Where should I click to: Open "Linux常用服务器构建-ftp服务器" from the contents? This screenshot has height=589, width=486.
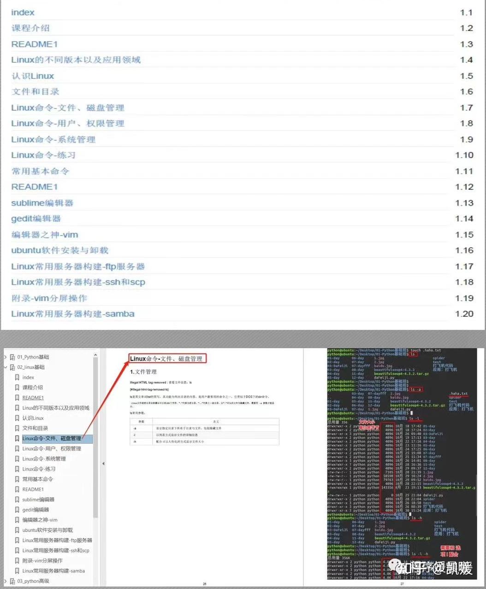pyautogui.click(x=78, y=266)
